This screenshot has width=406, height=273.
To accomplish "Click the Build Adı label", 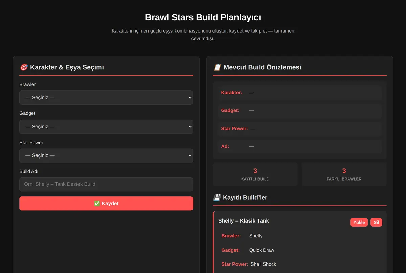I will coord(29,172).
